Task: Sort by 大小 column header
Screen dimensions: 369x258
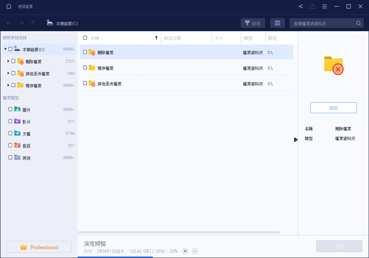Action: pyautogui.click(x=218, y=38)
